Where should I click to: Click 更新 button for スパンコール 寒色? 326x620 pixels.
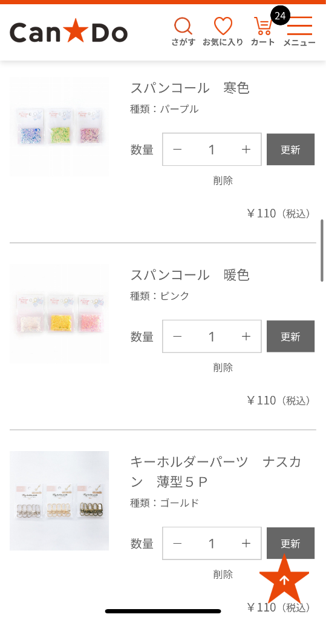click(290, 150)
